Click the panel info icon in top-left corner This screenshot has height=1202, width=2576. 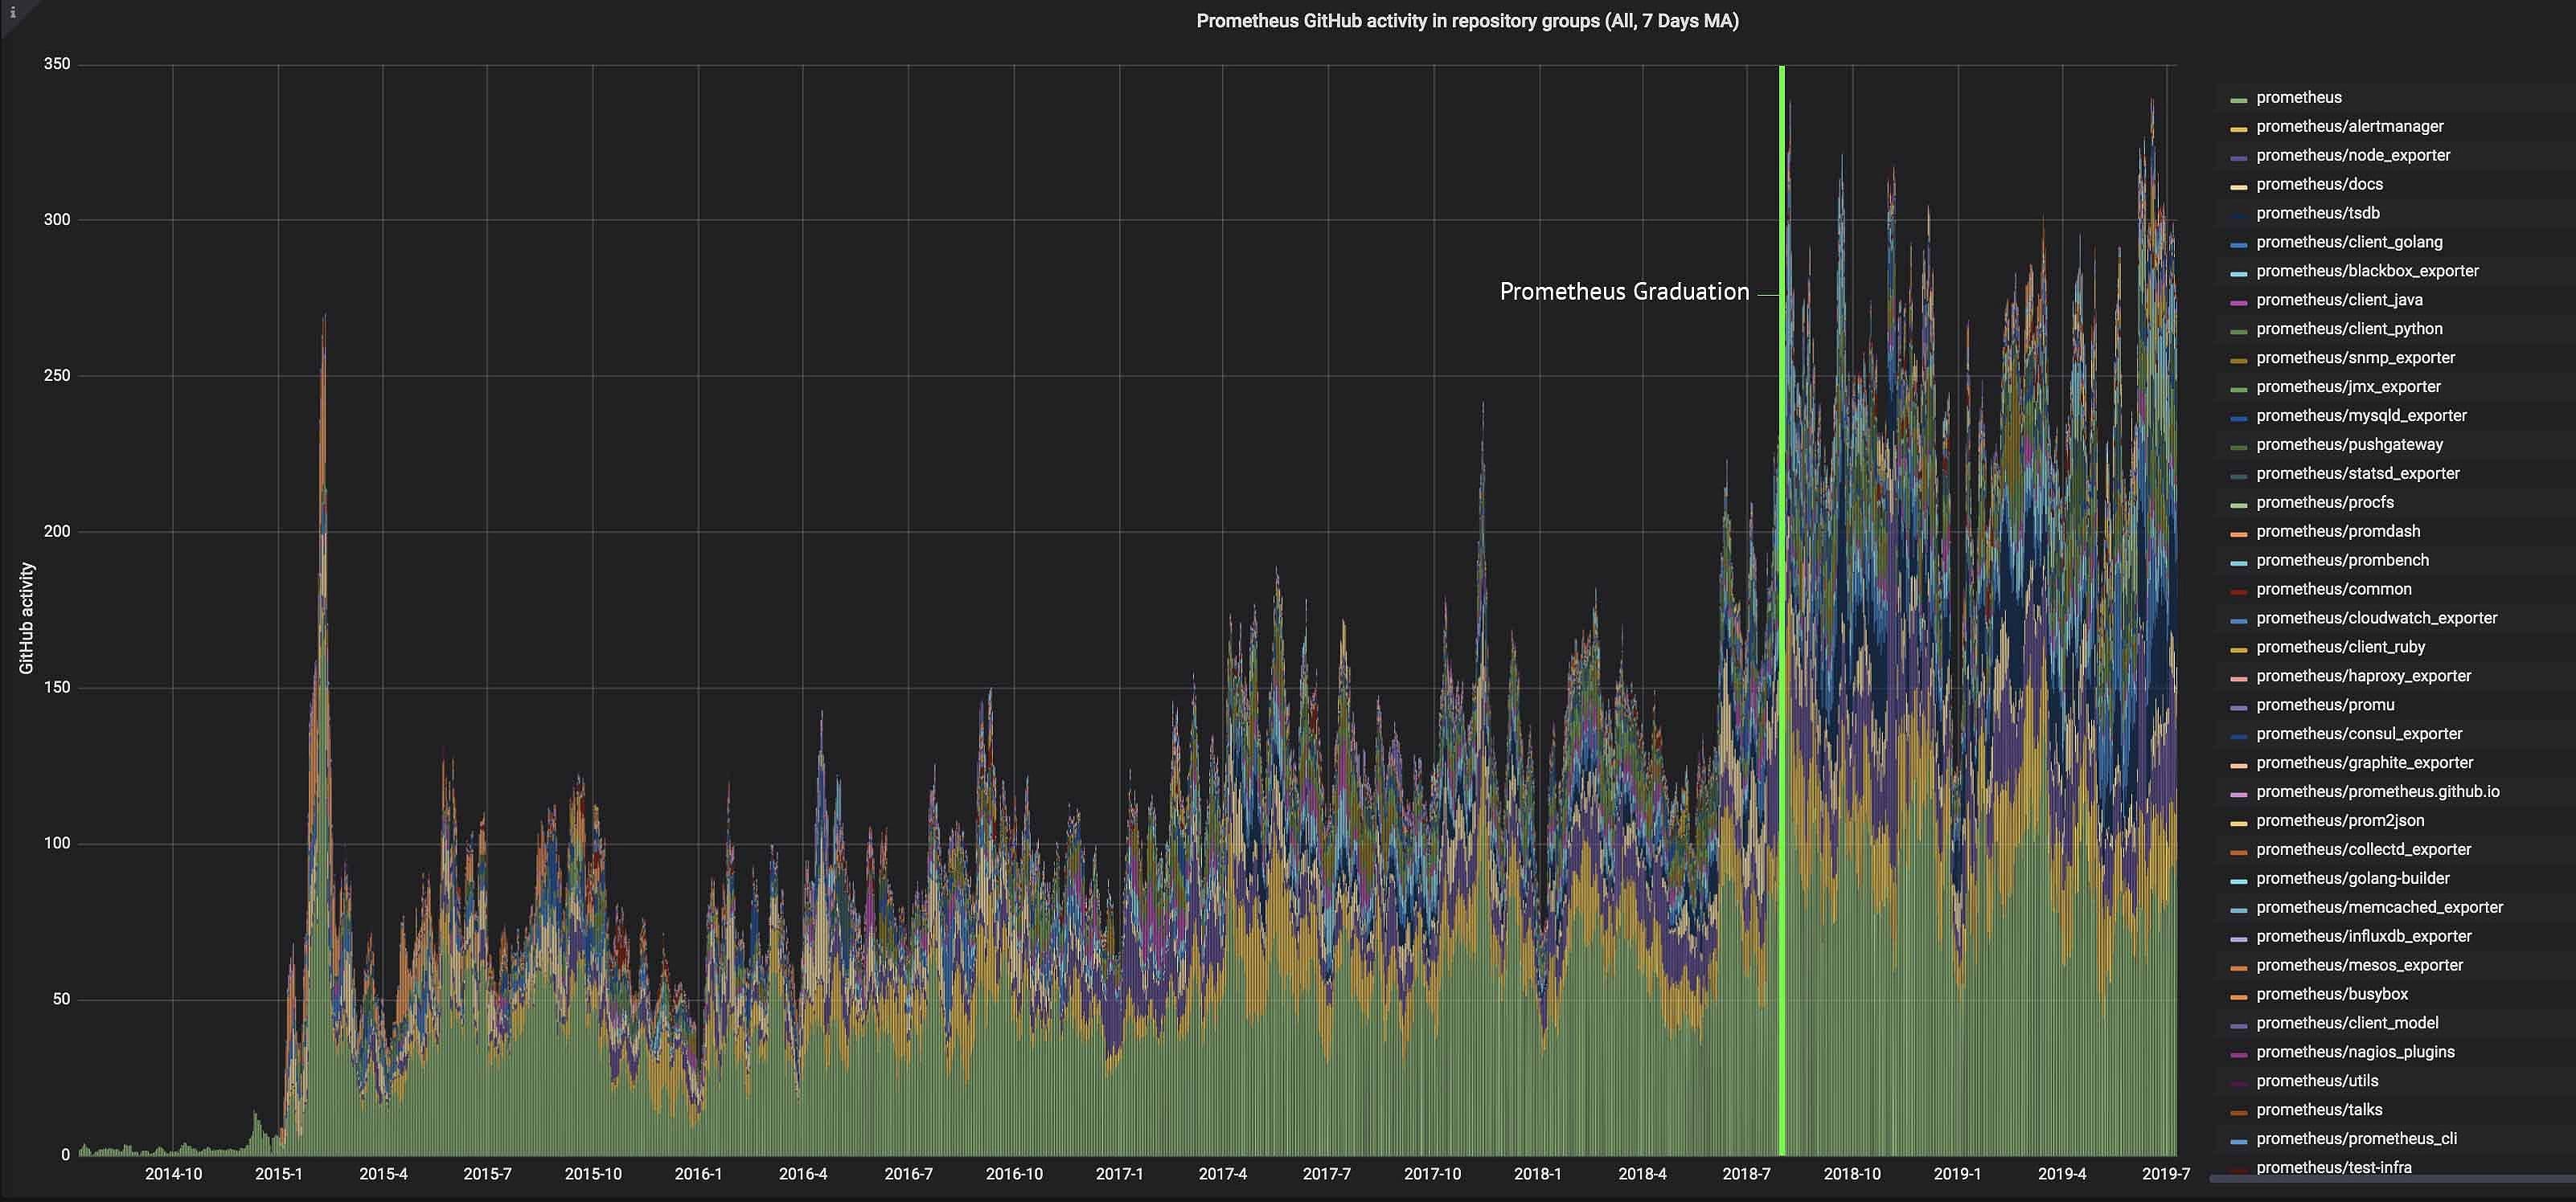pos(12,12)
